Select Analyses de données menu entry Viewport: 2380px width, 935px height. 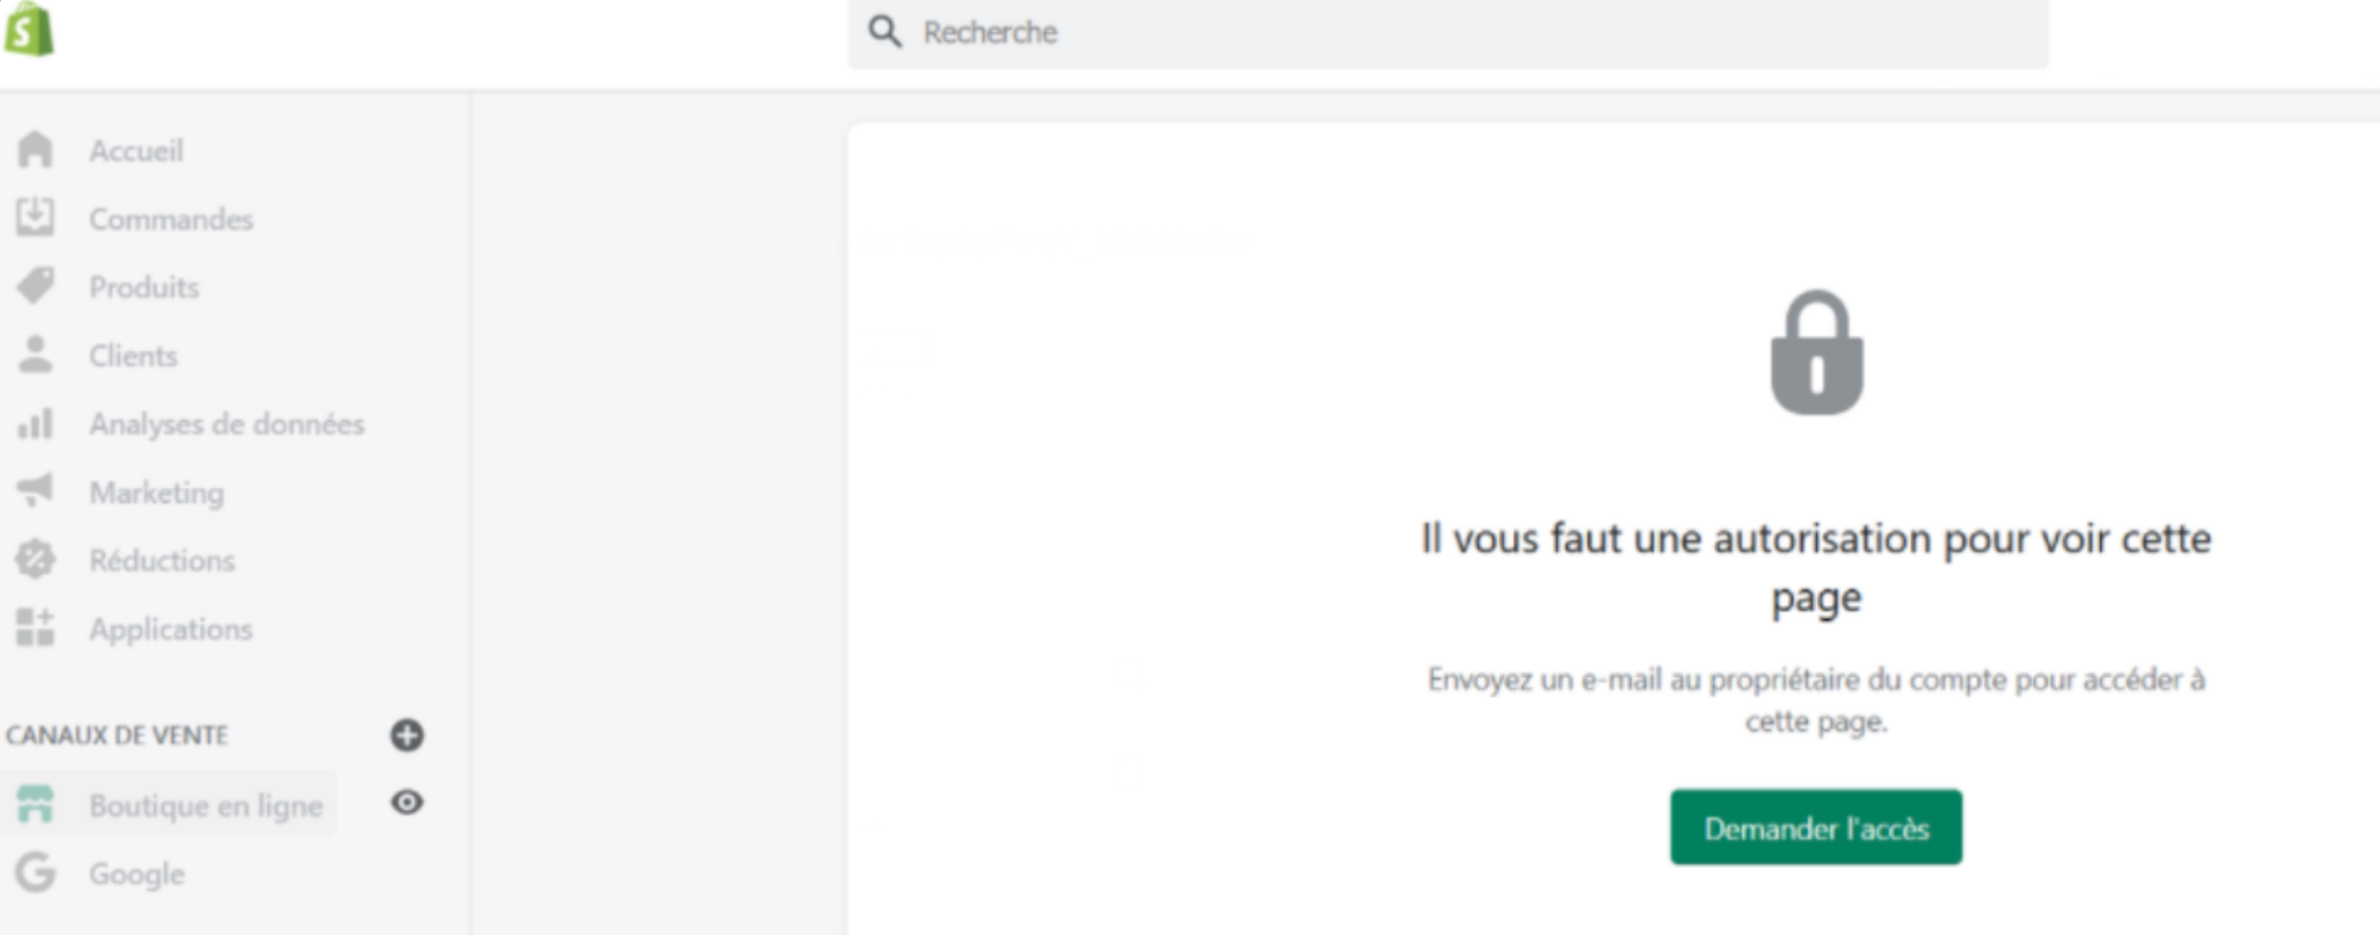tap(227, 424)
